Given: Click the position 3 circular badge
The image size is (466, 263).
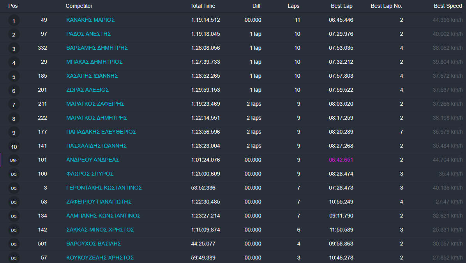Looking at the screenshot, I should pos(14,49).
